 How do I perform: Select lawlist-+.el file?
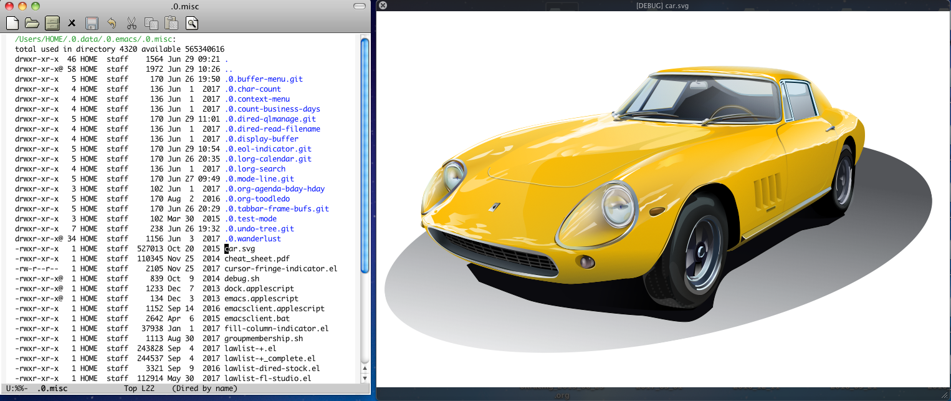pos(251,349)
